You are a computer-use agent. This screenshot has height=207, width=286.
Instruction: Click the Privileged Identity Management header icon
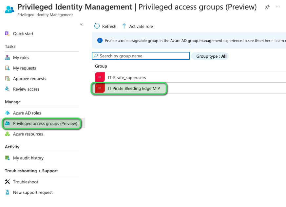point(10,10)
